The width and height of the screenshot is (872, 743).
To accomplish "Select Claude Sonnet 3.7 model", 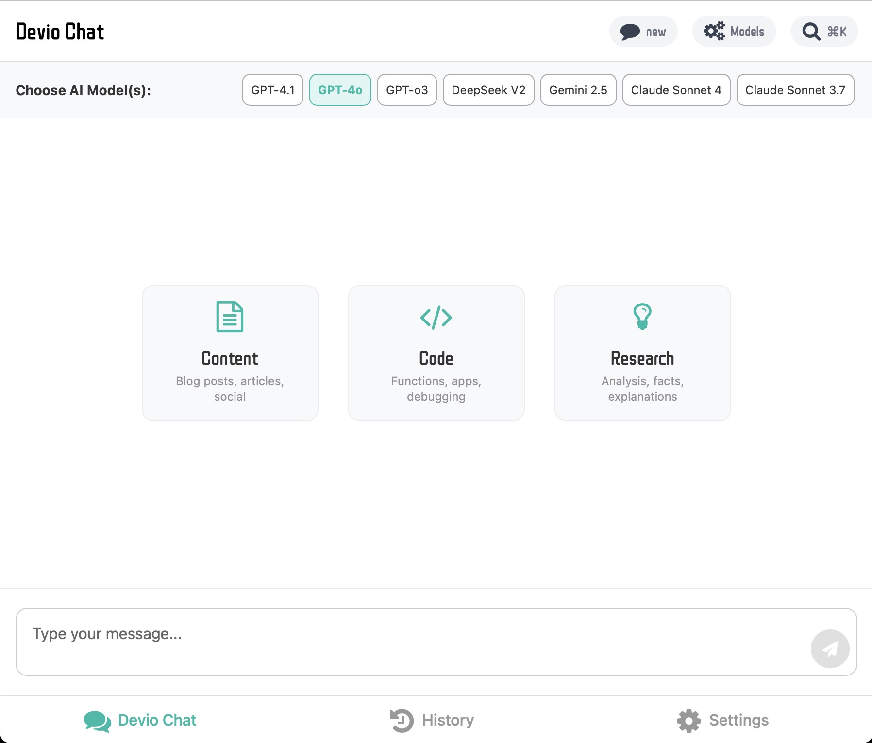I will click(x=795, y=90).
